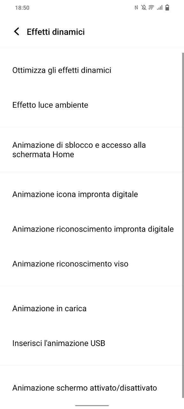Tap the NFC status icon
This screenshot has height=409, width=184.
pyautogui.click(x=136, y=8)
